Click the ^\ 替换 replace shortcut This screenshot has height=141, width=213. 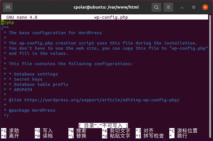[77, 136]
